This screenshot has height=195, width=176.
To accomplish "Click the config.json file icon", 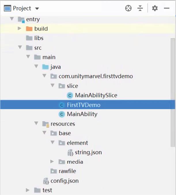I will (46, 181).
